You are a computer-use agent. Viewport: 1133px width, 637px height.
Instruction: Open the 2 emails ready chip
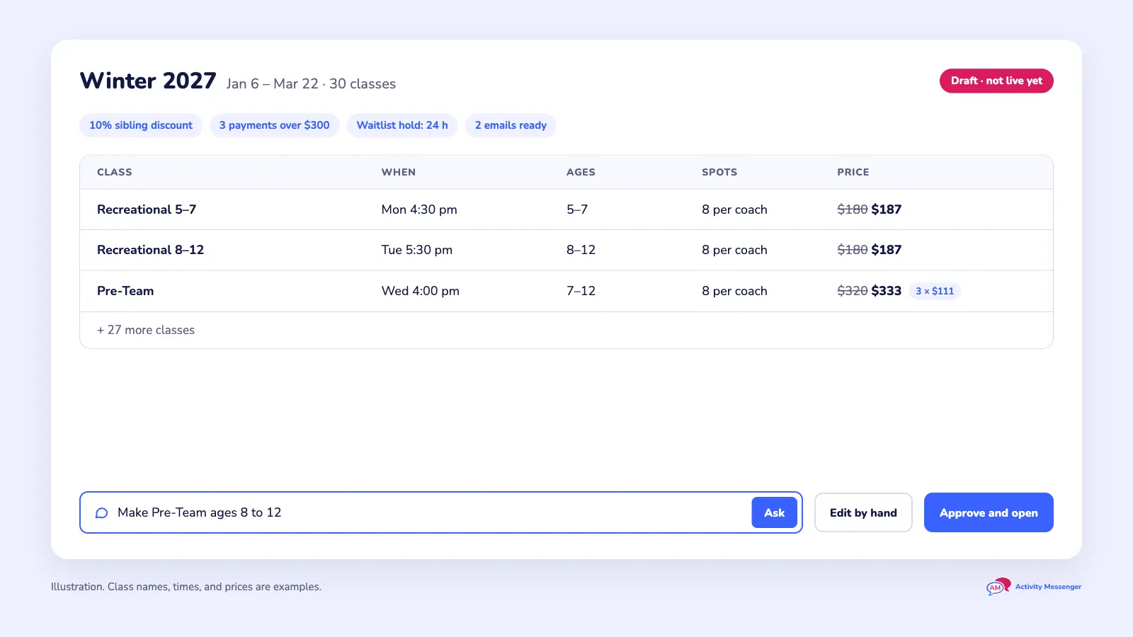[511, 125]
